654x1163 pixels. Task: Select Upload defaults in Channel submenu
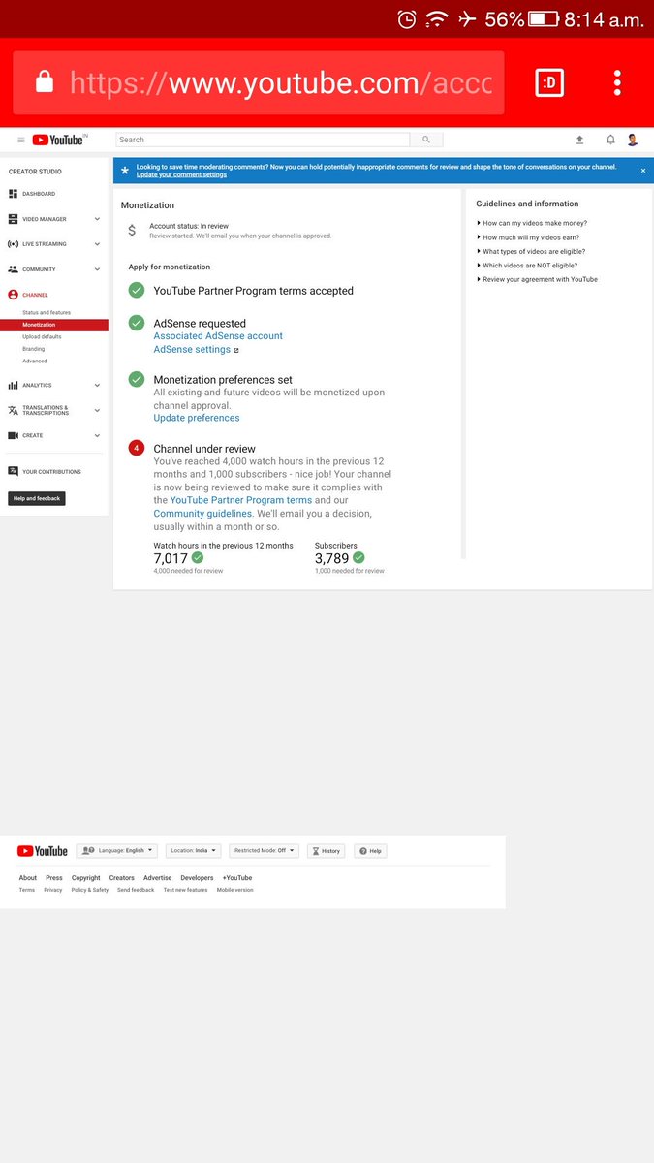(x=42, y=336)
